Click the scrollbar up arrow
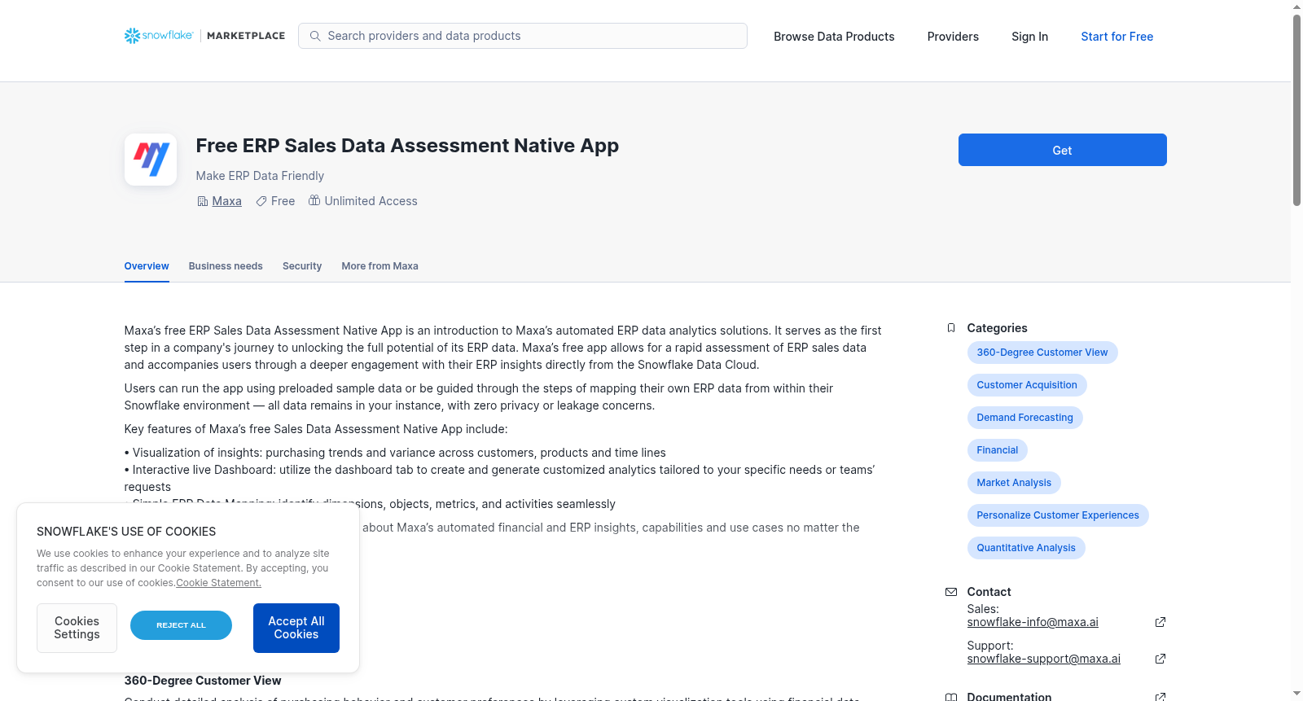Image resolution: width=1303 pixels, height=701 pixels. point(1296,7)
